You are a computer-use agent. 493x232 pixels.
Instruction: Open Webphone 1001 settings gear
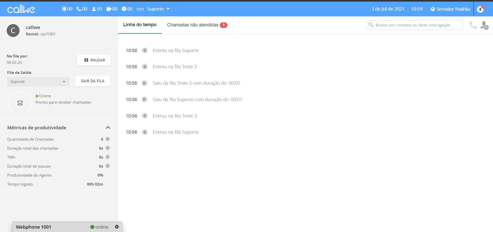tap(117, 227)
